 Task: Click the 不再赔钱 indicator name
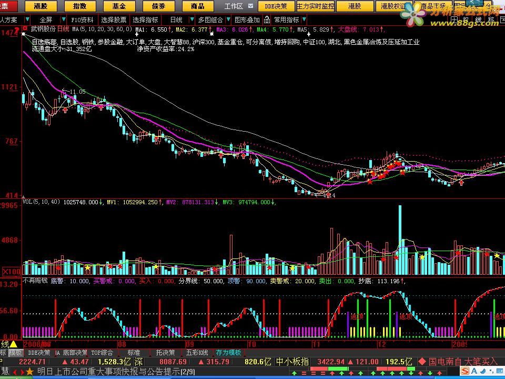point(35,281)
